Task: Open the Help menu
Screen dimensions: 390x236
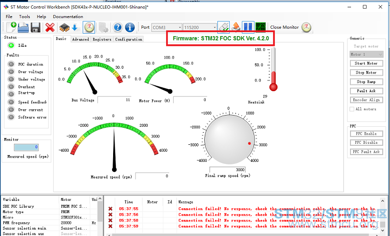Action: (x=41, y=17)
